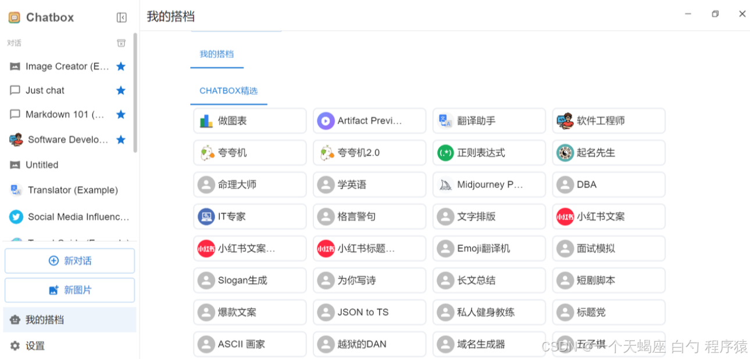This screenshot has width=750, height=359.
Task: Collapse the sidebar using the panel icon
Action: 122,17
